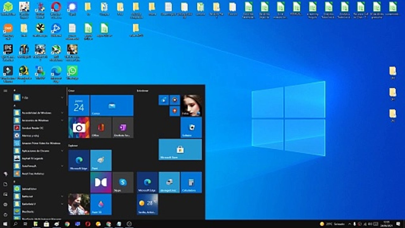The width and height of the screenshot is (405, 228).
Task: Click the Crear tile group heading
Action: pos(71,91)
